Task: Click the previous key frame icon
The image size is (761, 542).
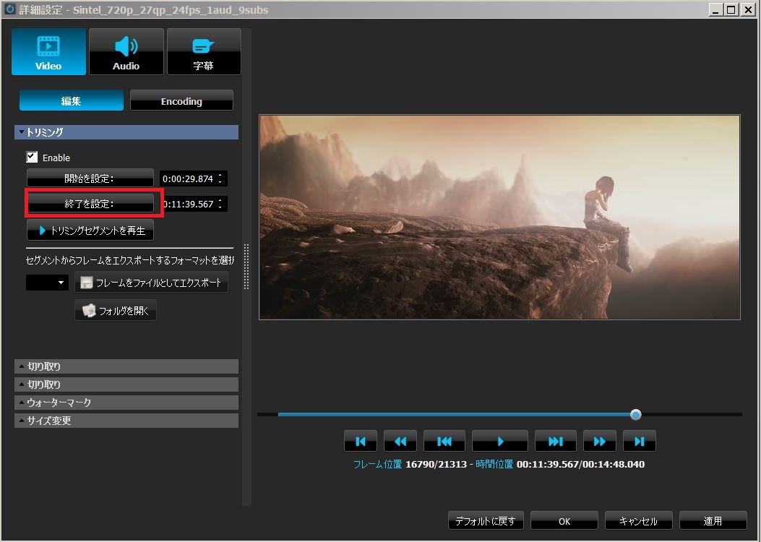Action: click(444, 441)
